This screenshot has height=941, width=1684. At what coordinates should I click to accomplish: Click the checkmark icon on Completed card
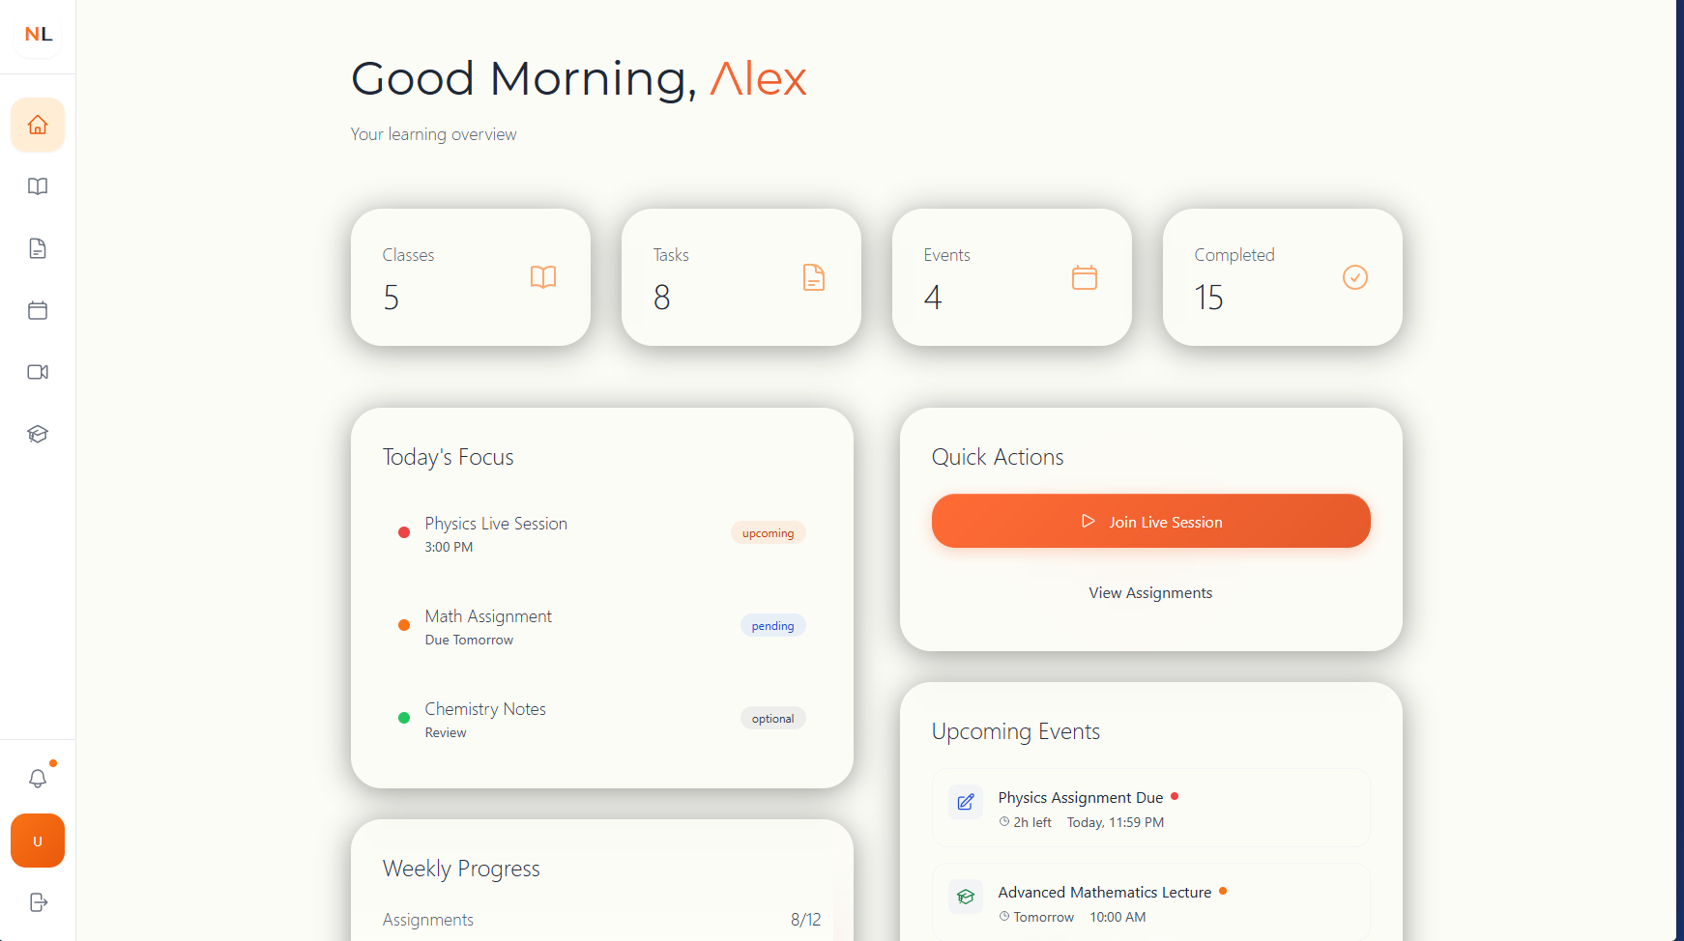(x=1355, y=277)
